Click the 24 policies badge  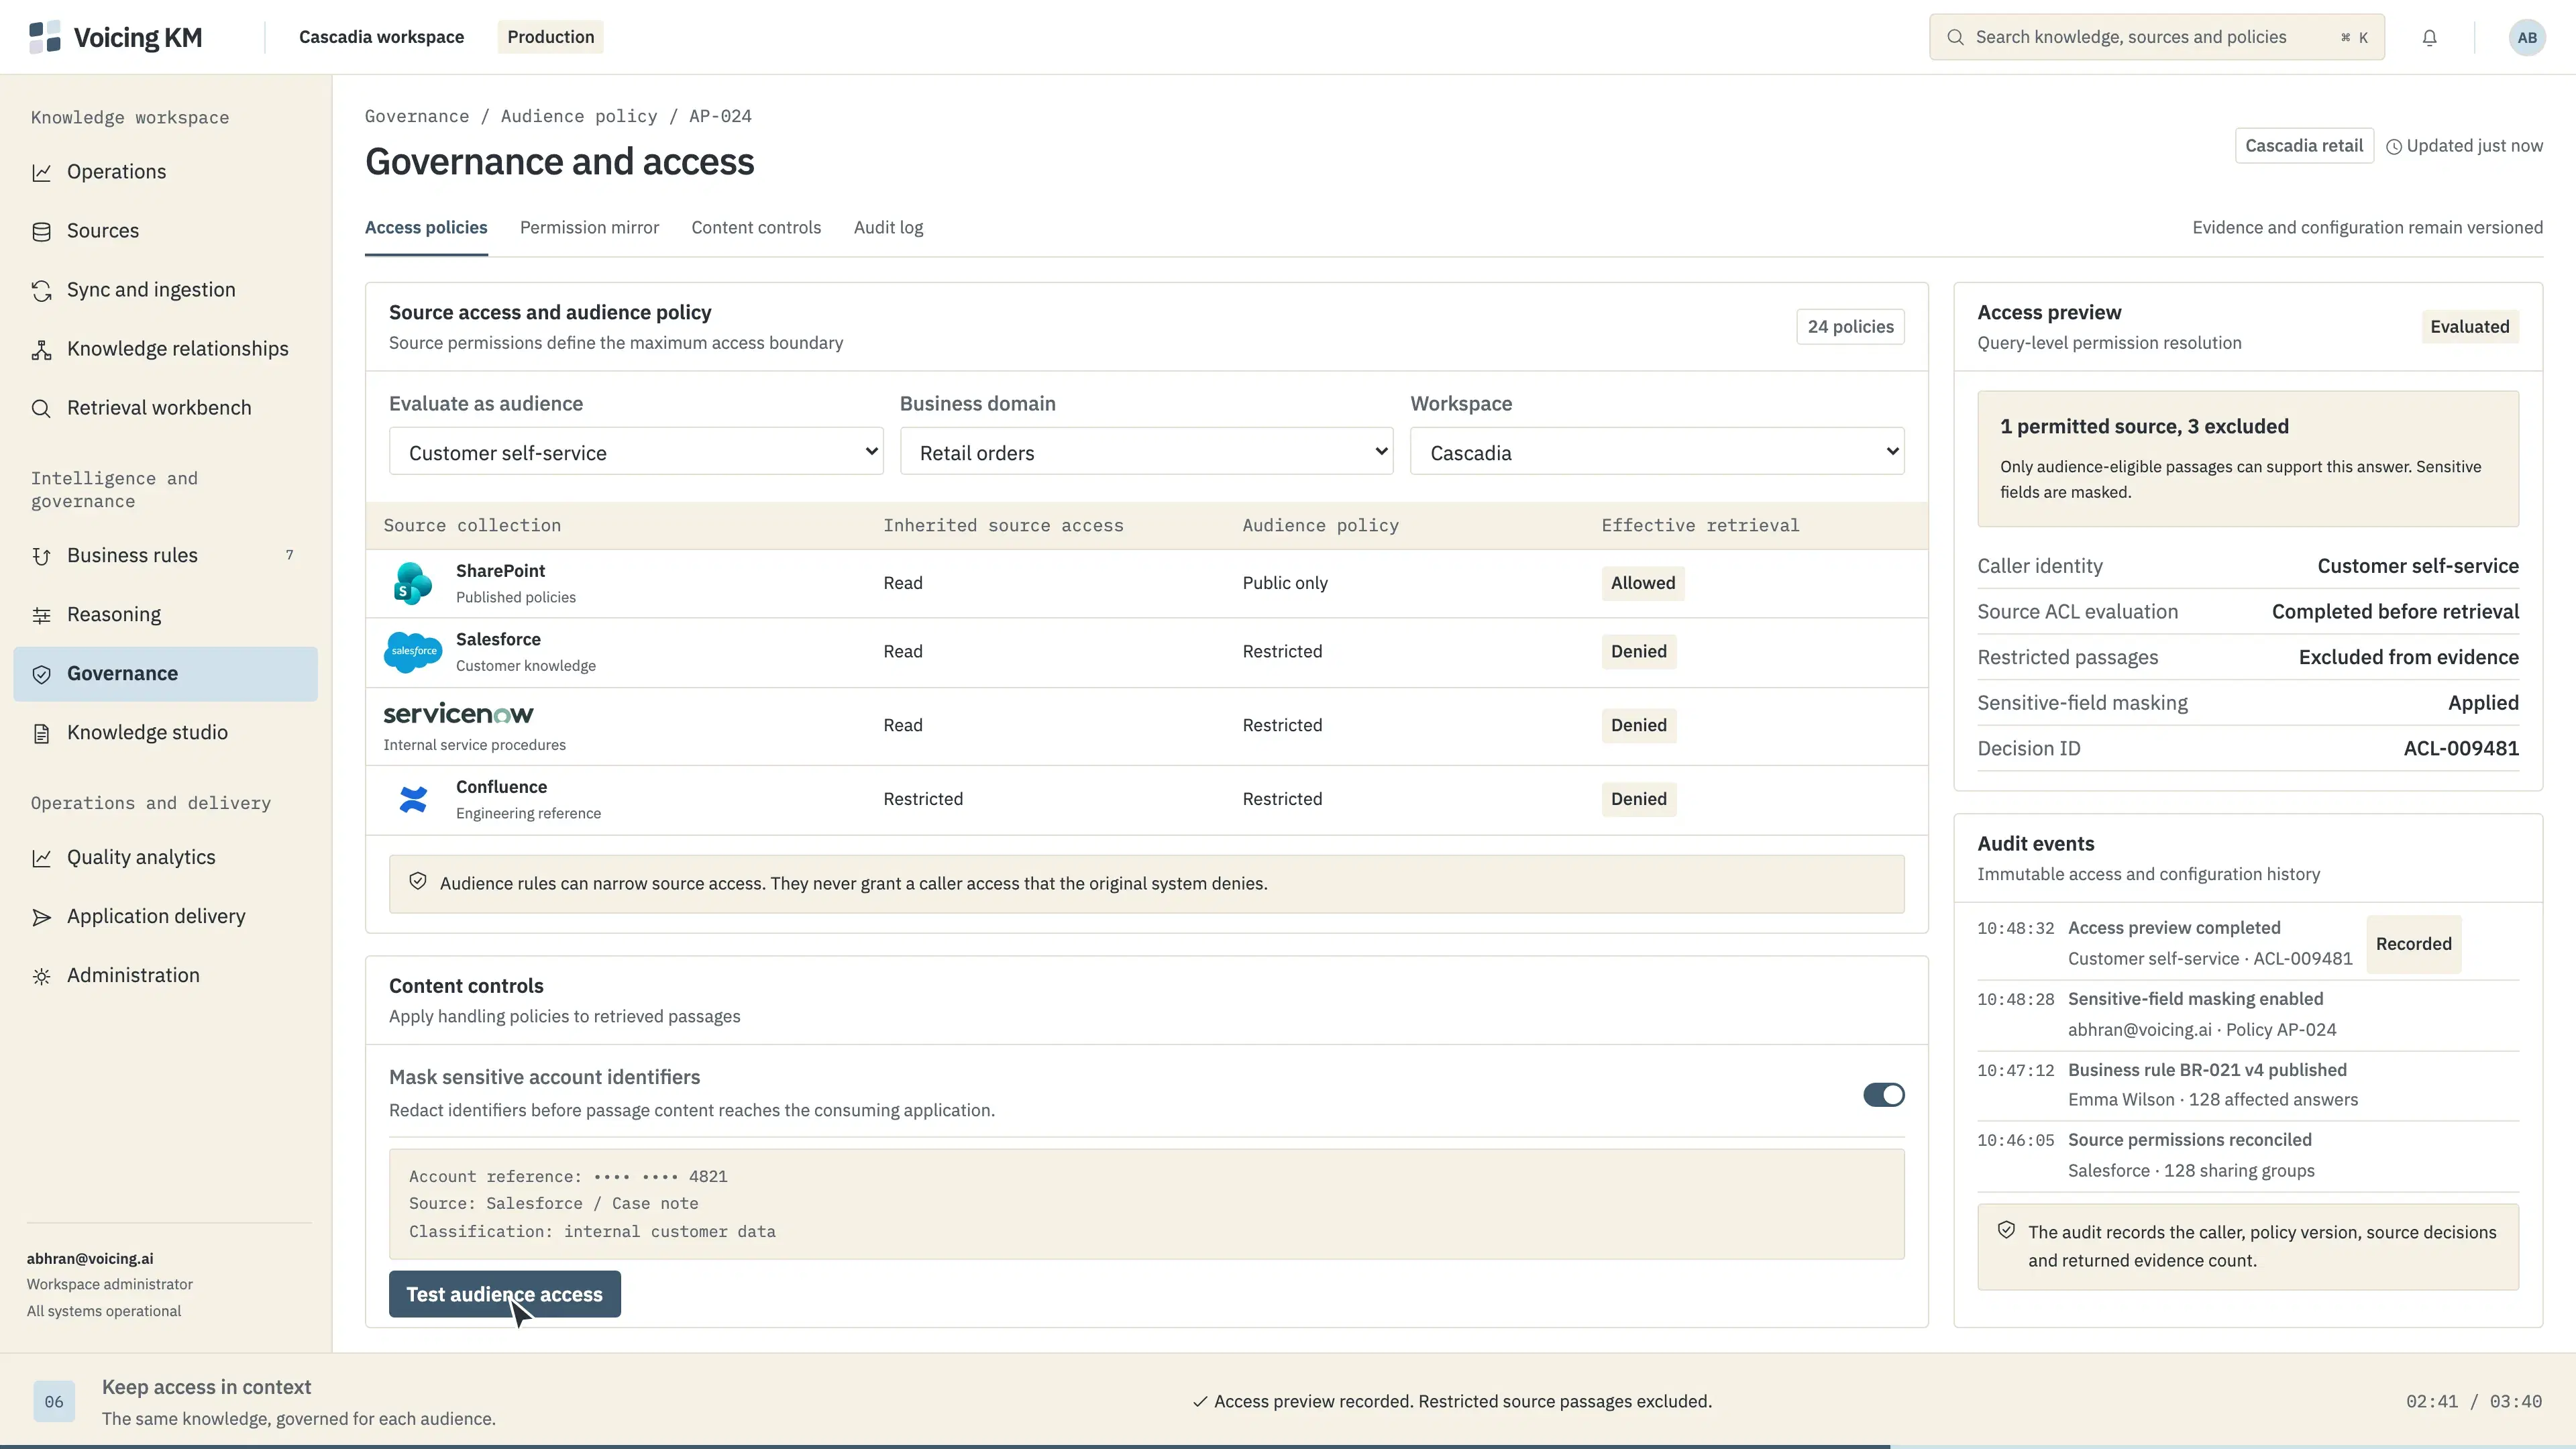coord(1850,327)
